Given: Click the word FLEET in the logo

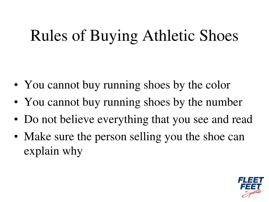Looking at the screenshot, I should pyautogui.click(x=251, y=180).
